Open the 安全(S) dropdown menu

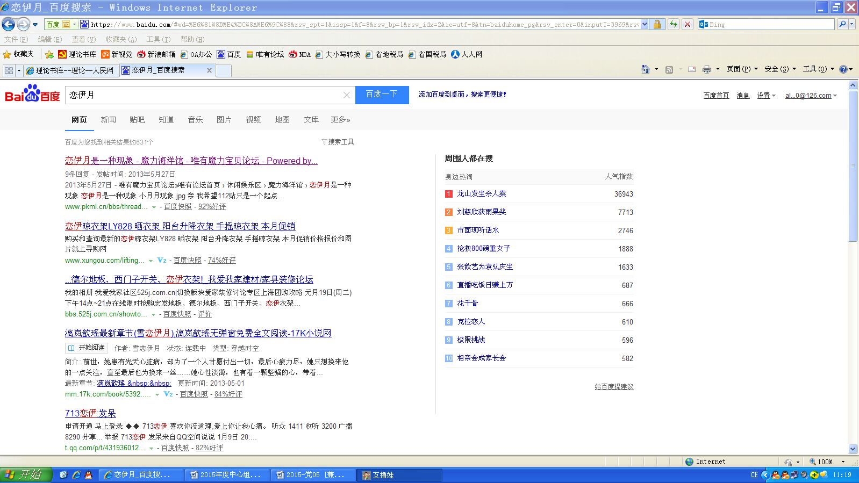pyautogui.click(x=780, y=69)
